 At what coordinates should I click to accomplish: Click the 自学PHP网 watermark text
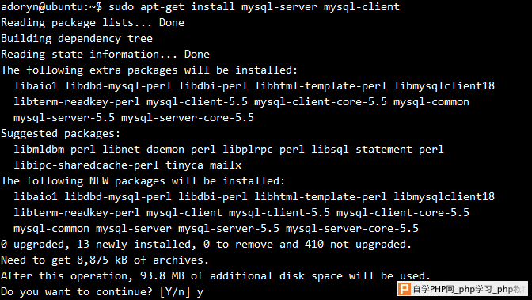point(433,289)
